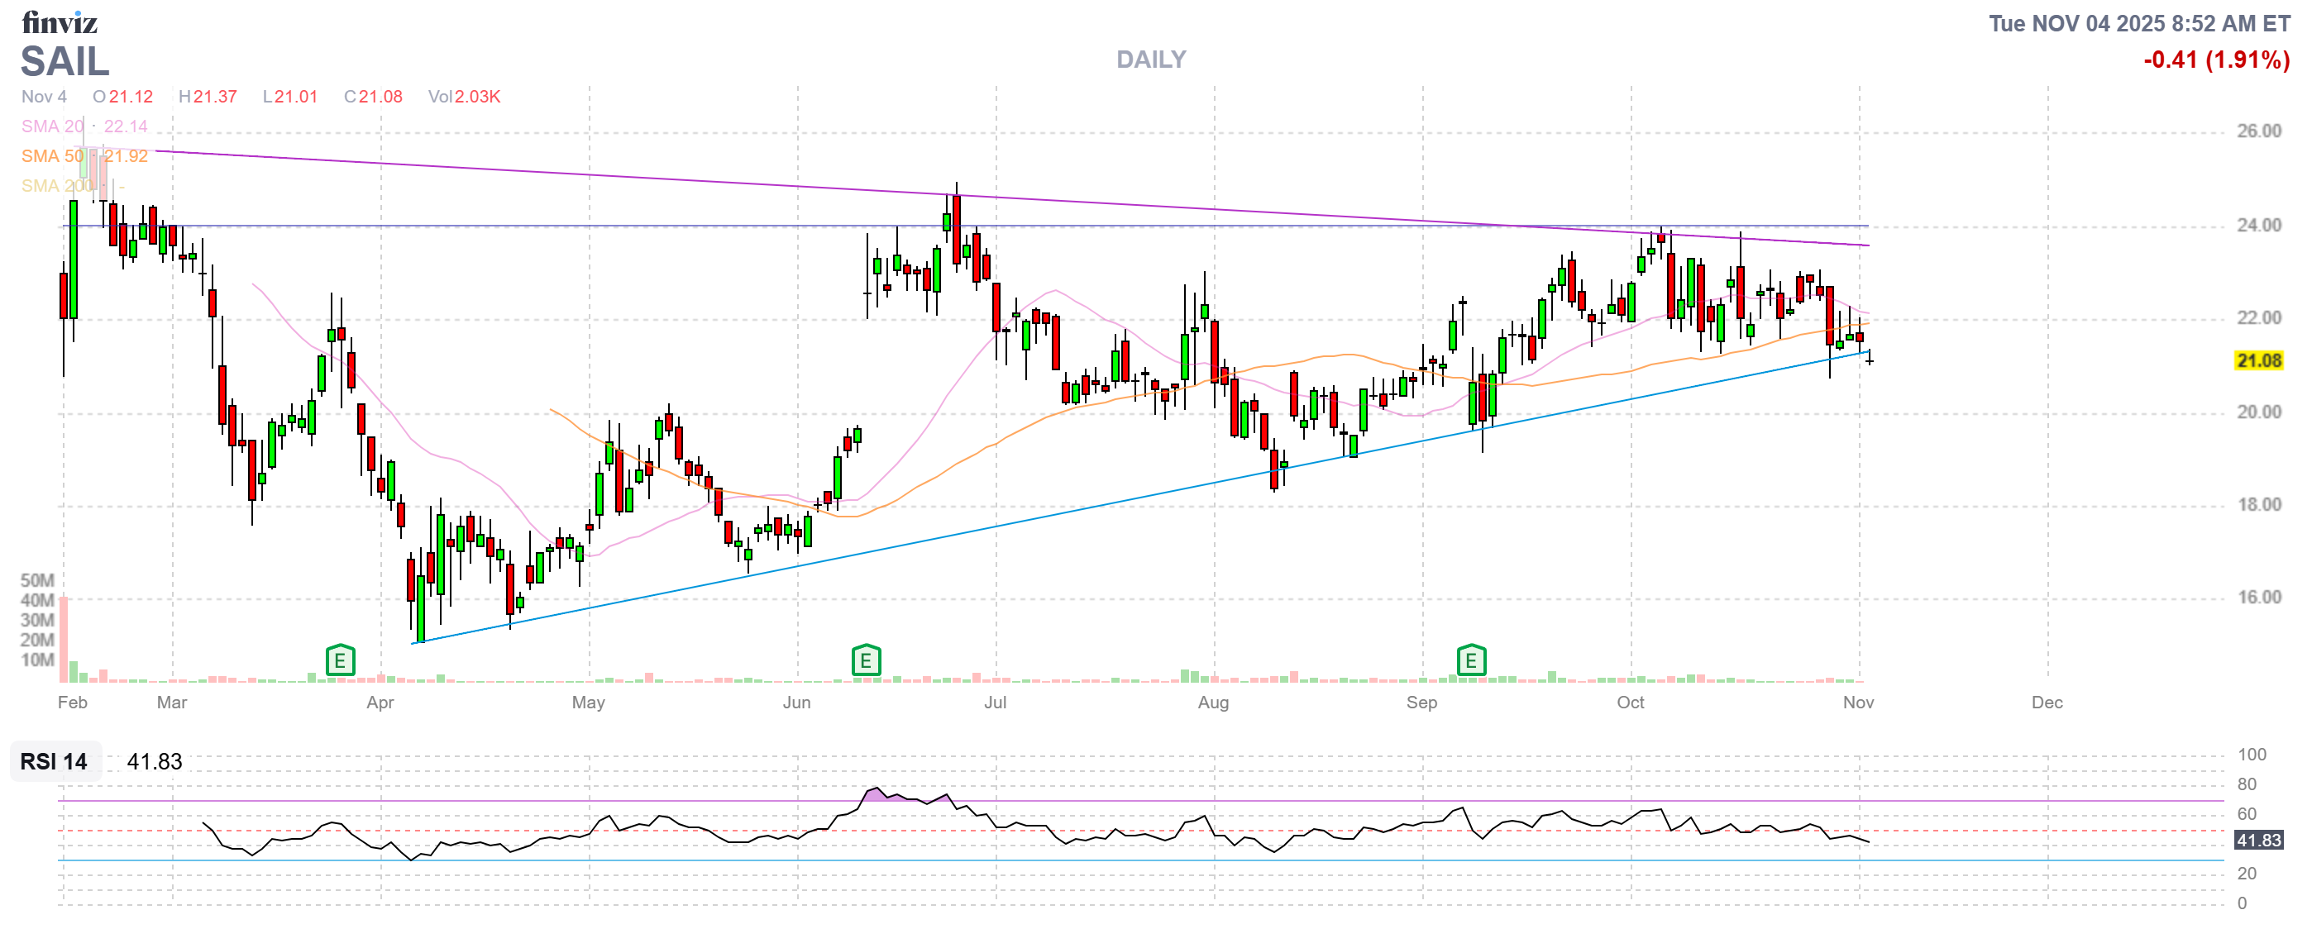2312x929 pixels.
Task: Click the finviz logo
Action: pyautogui.click(x=60, y=21)
